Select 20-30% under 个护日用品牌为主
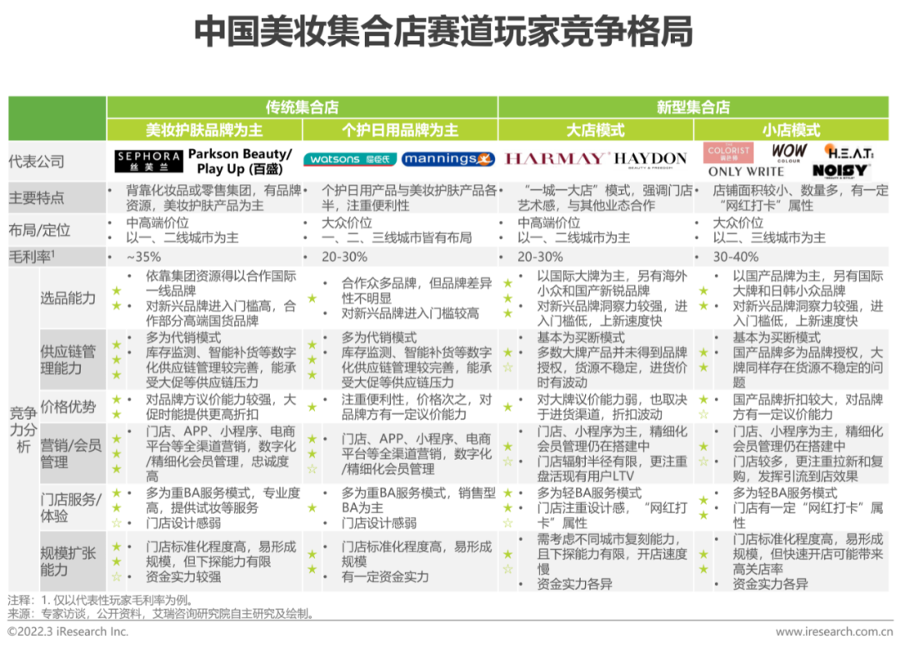 click(344, 257)
